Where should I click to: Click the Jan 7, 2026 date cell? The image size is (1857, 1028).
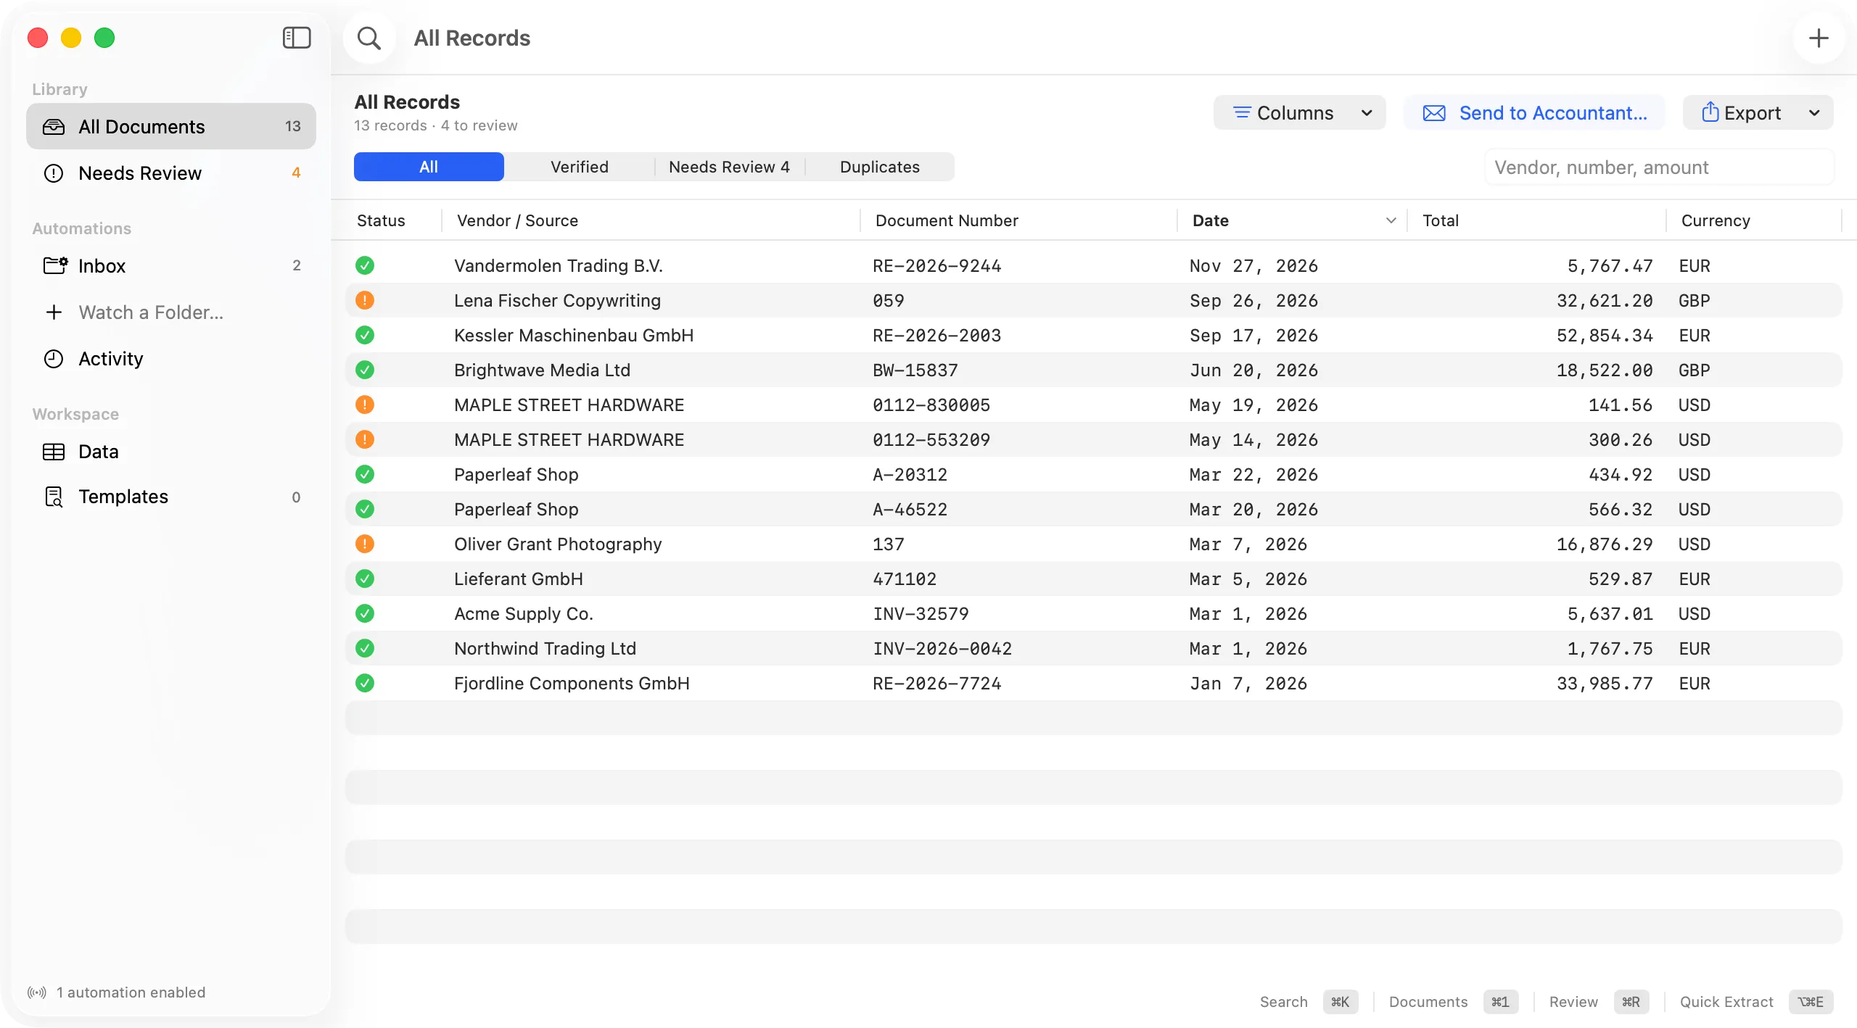[x=1248, y=684]
